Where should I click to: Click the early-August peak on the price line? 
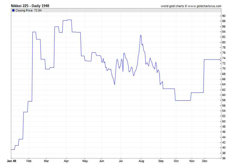[141, 35]
